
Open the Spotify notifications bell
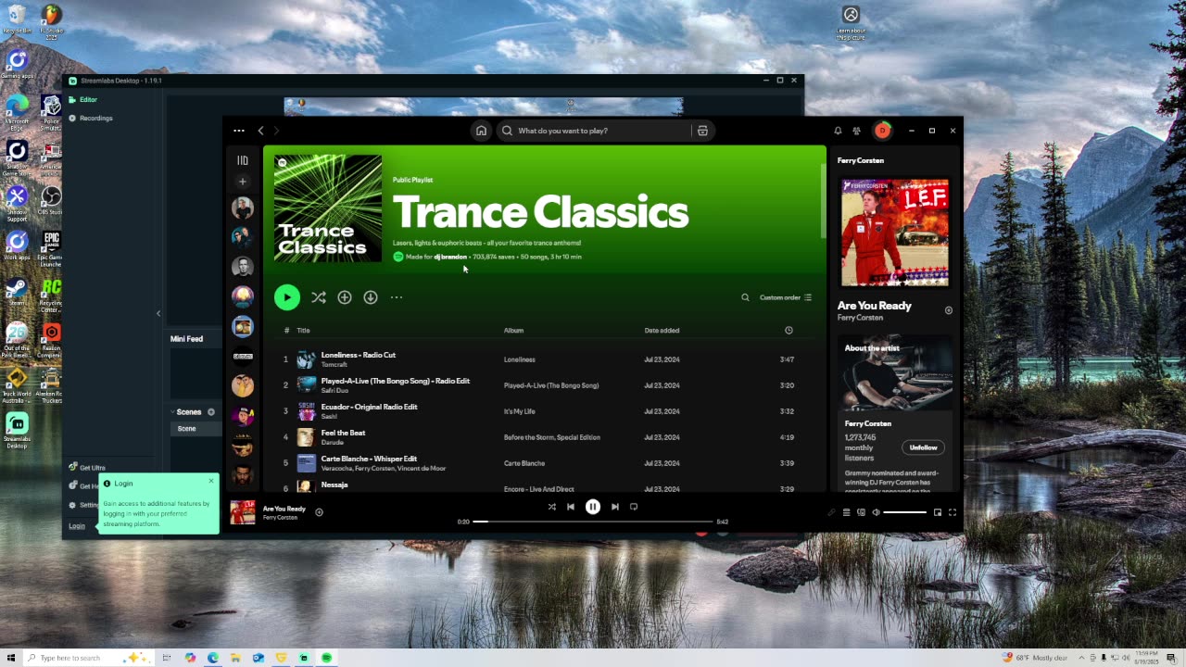(x=838, y=131)
